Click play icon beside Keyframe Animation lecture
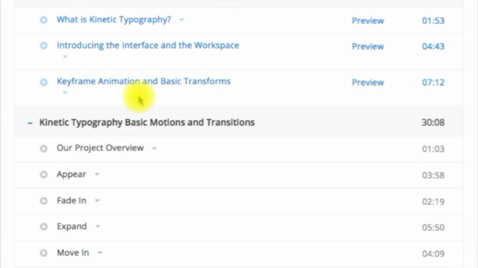 (43, 82)
